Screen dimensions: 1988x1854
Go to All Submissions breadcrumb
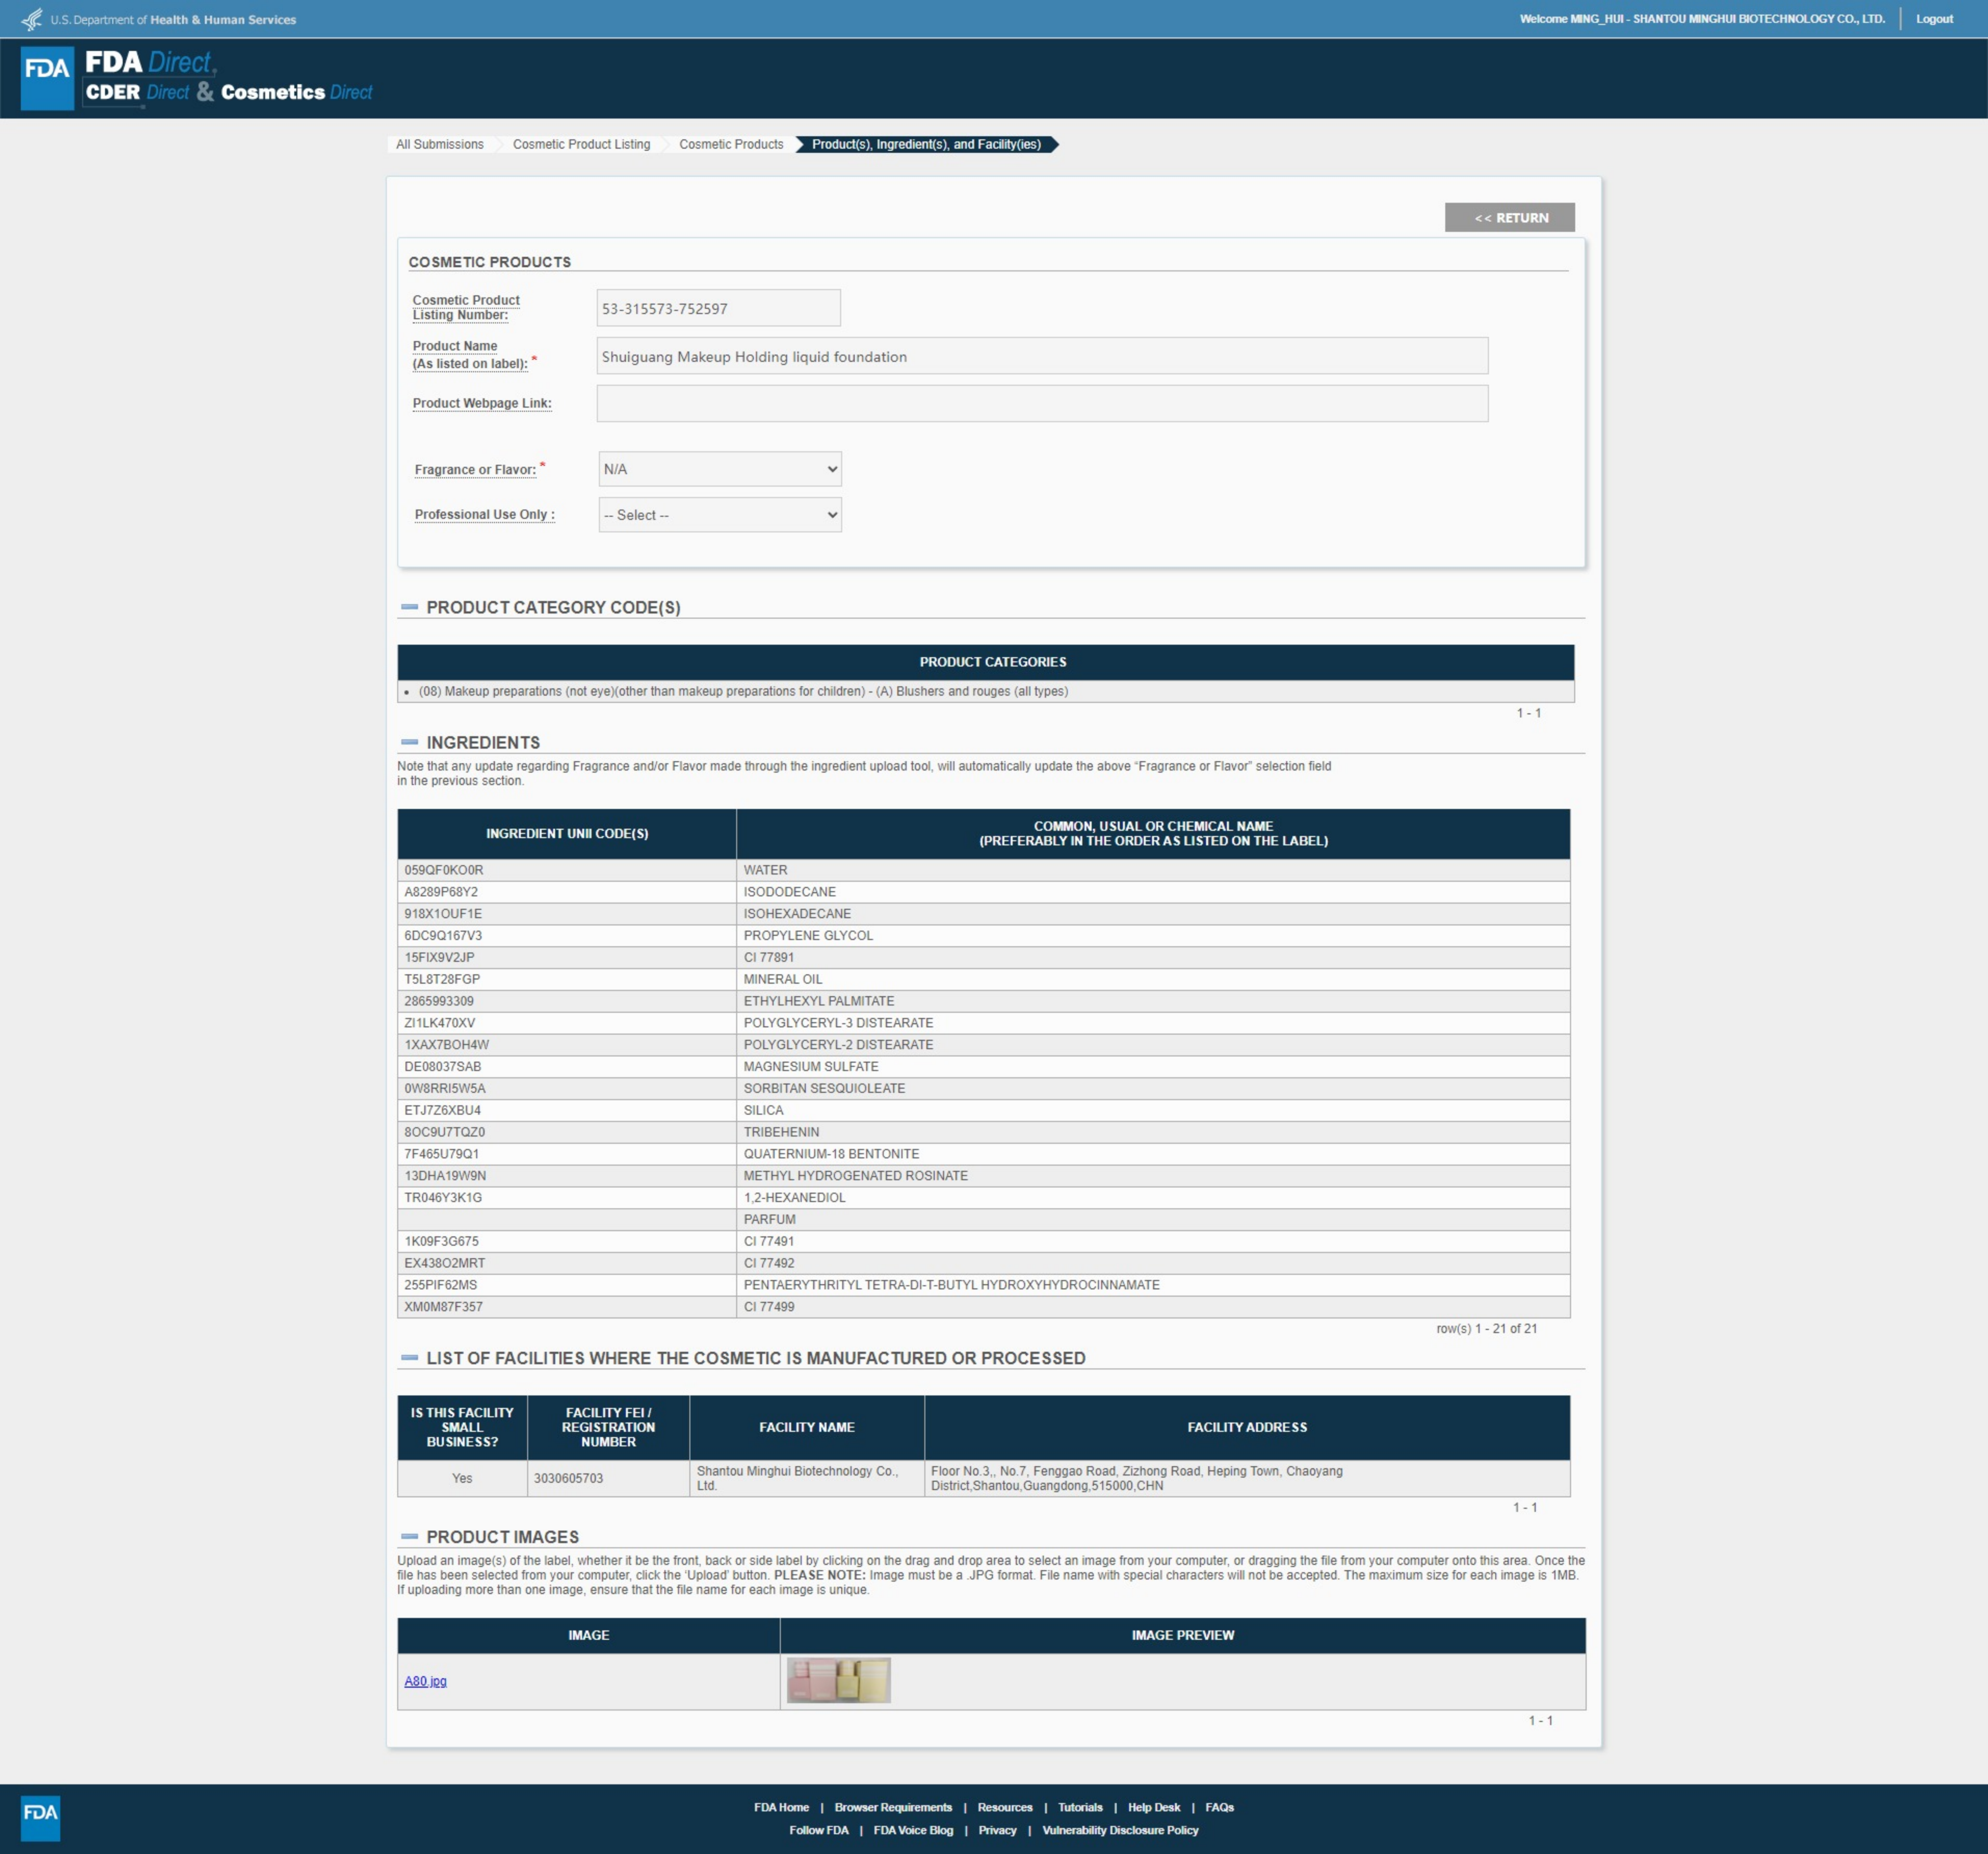point(439,144)
